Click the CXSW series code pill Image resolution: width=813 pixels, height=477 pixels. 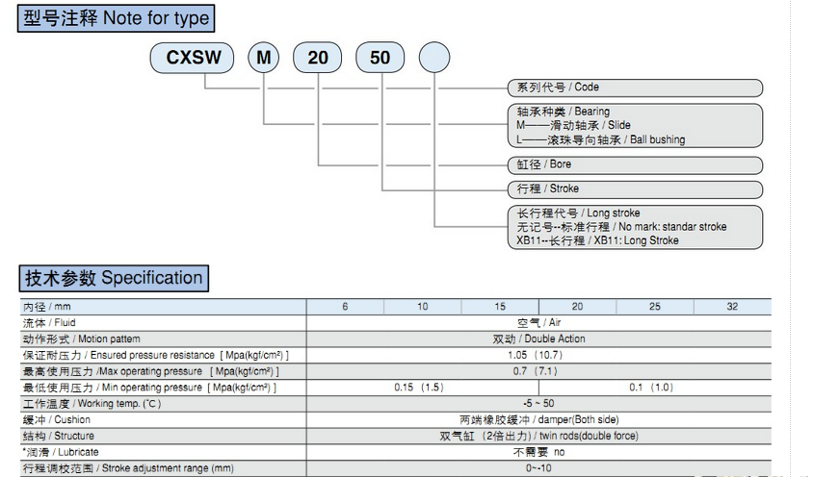click(194, 58)
